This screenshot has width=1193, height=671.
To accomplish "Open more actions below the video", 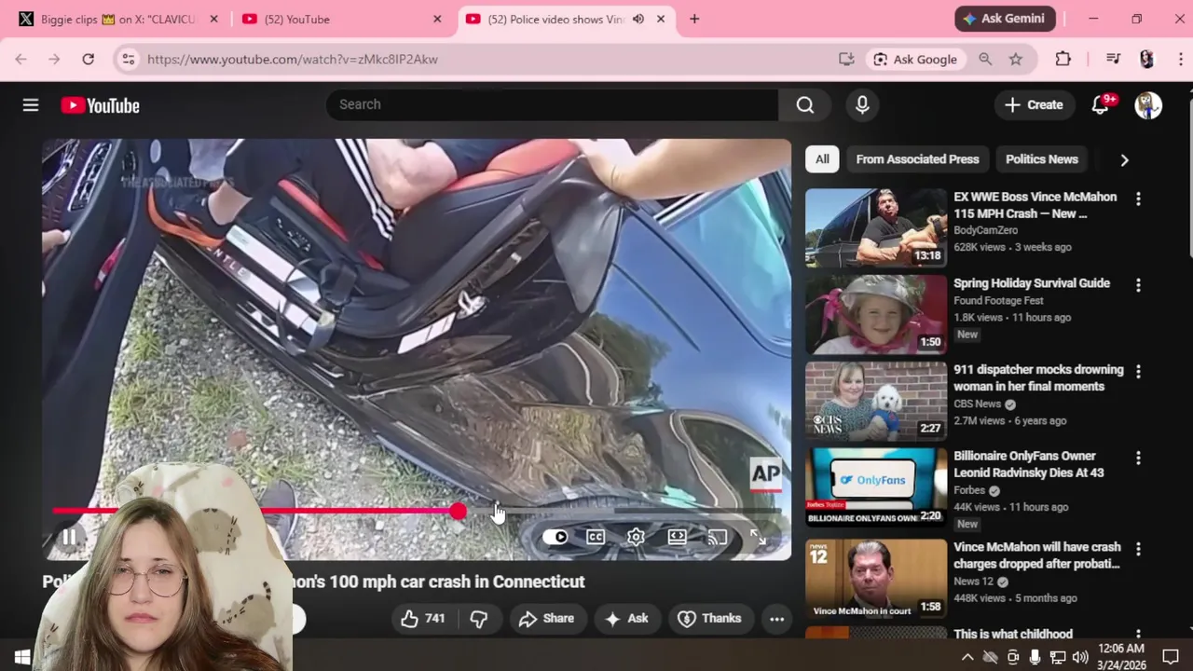I will point(776,619).
